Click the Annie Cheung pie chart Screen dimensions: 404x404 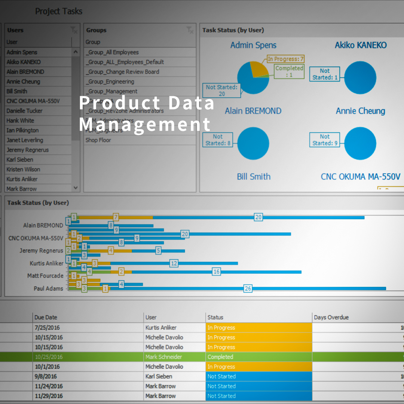pos(360,143)
